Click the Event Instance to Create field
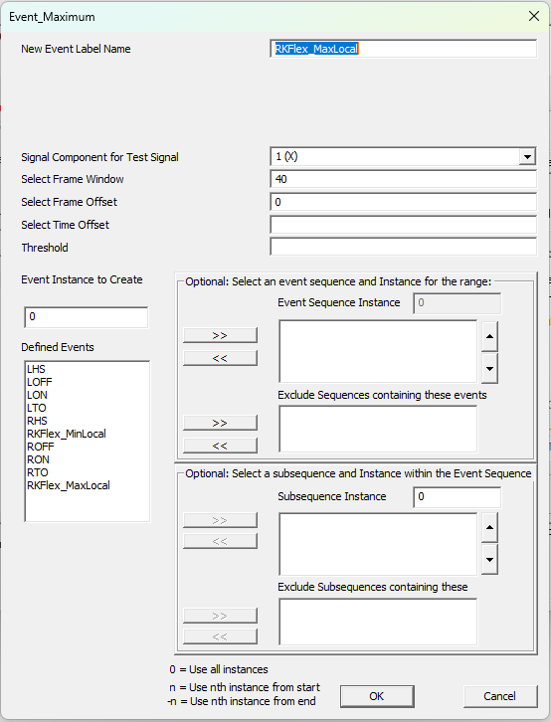This screenshot has height=722, width=551. (x=87, y=317)
